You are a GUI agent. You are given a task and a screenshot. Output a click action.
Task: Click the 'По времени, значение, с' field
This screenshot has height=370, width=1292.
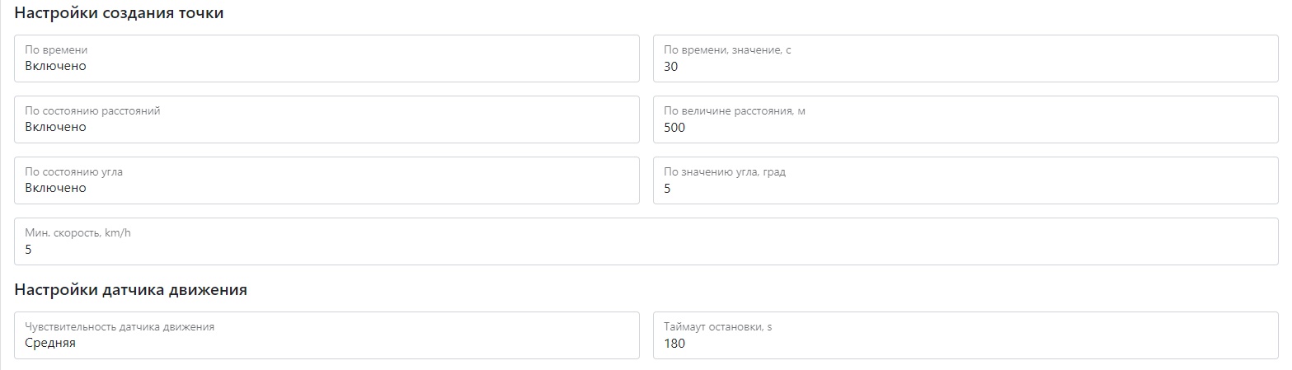pos(965,59)
